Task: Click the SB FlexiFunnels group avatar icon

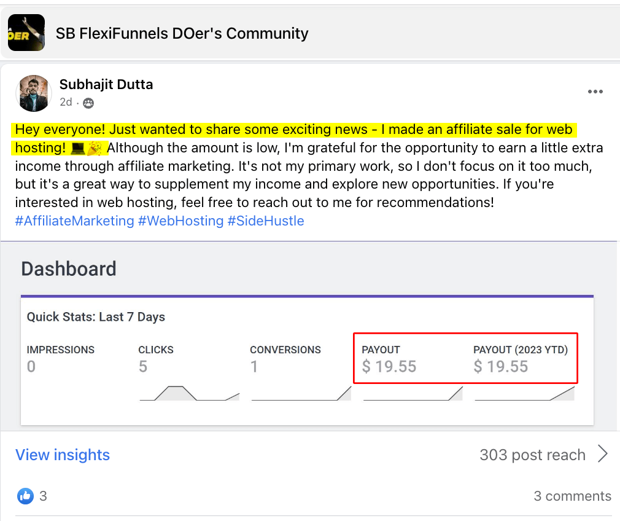Action: 26,33
